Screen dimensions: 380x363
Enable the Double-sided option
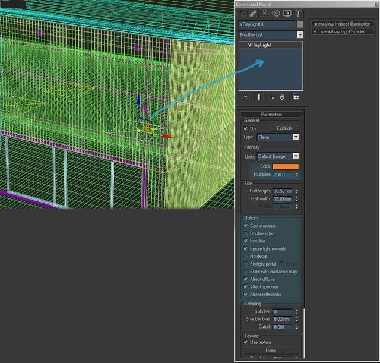coord(246,233)
